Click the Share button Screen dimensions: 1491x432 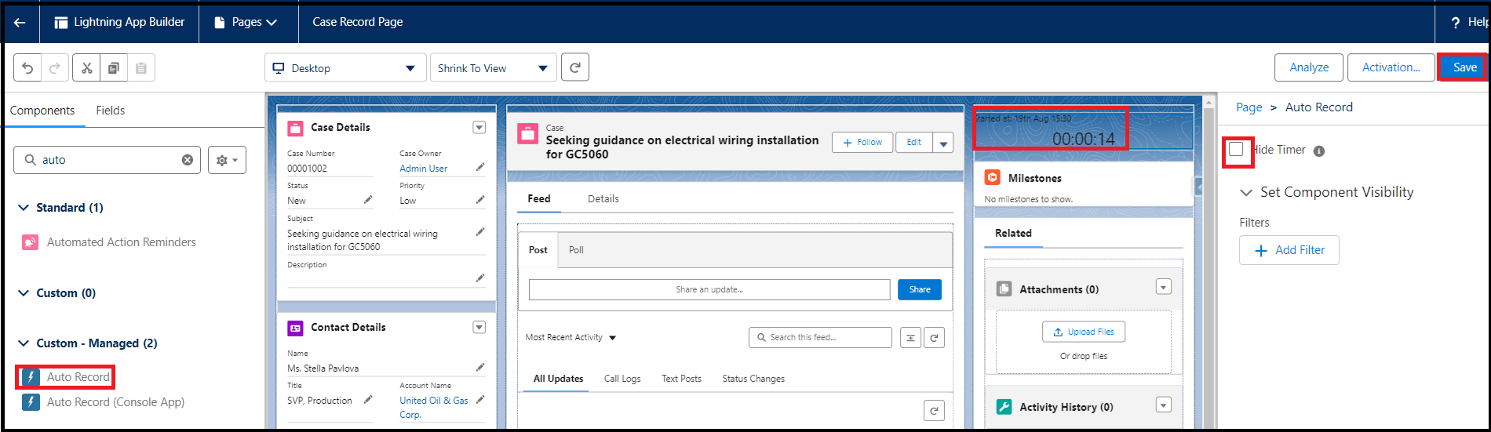(x=920, y=289)
